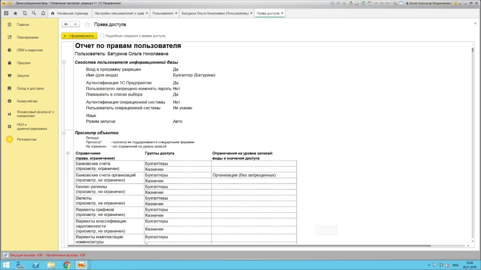Screen dimensions: 481x270
Task: Click the zoom magnifier in title bar
Action: click(395, 3)
